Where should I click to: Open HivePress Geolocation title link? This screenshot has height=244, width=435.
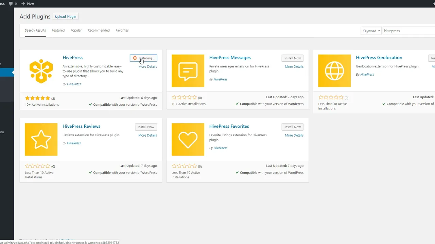pos(379,58)
